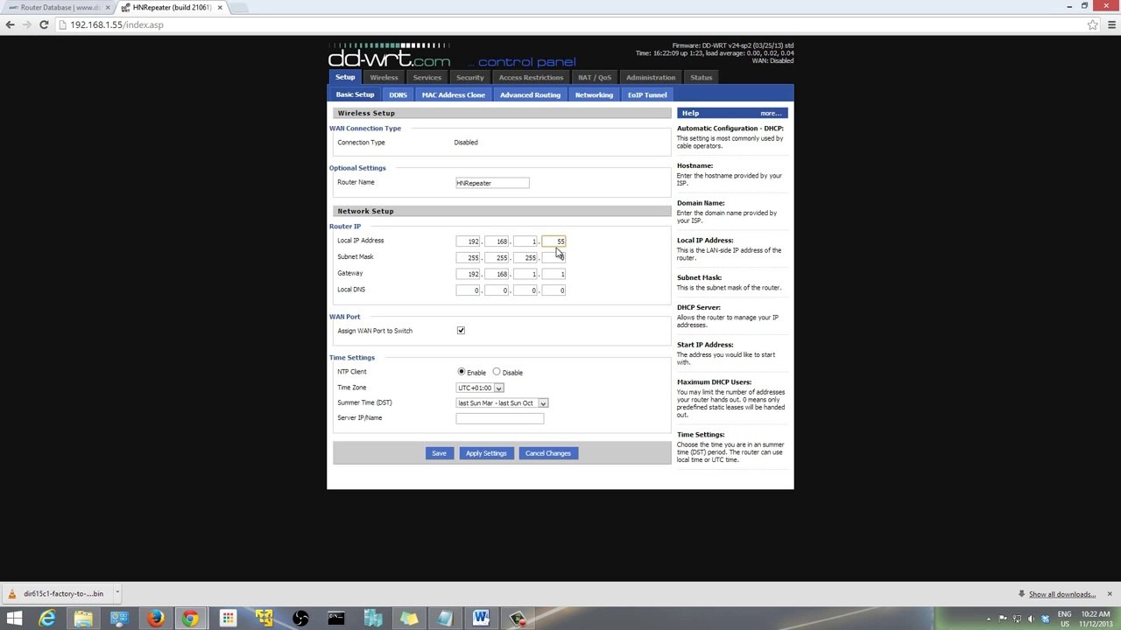This screenshot has height=630, width=1121.
Task: Click Show all downloads link
Action: pyautogui.click(x=1062, y=594)
